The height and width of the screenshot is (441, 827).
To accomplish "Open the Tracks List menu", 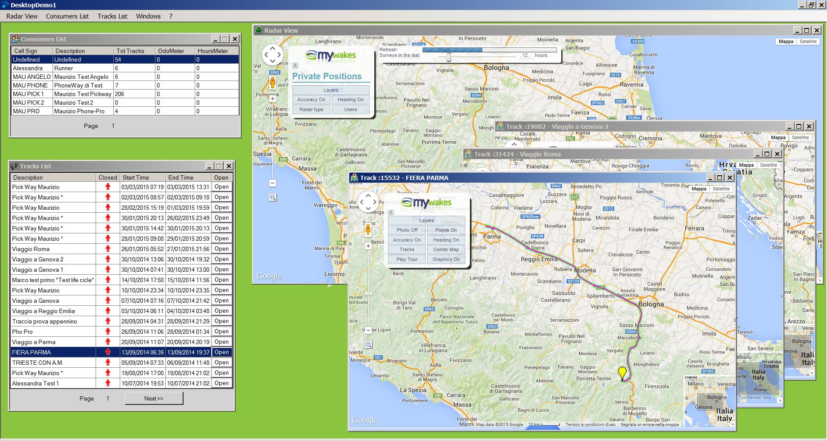I will (112, 16).
